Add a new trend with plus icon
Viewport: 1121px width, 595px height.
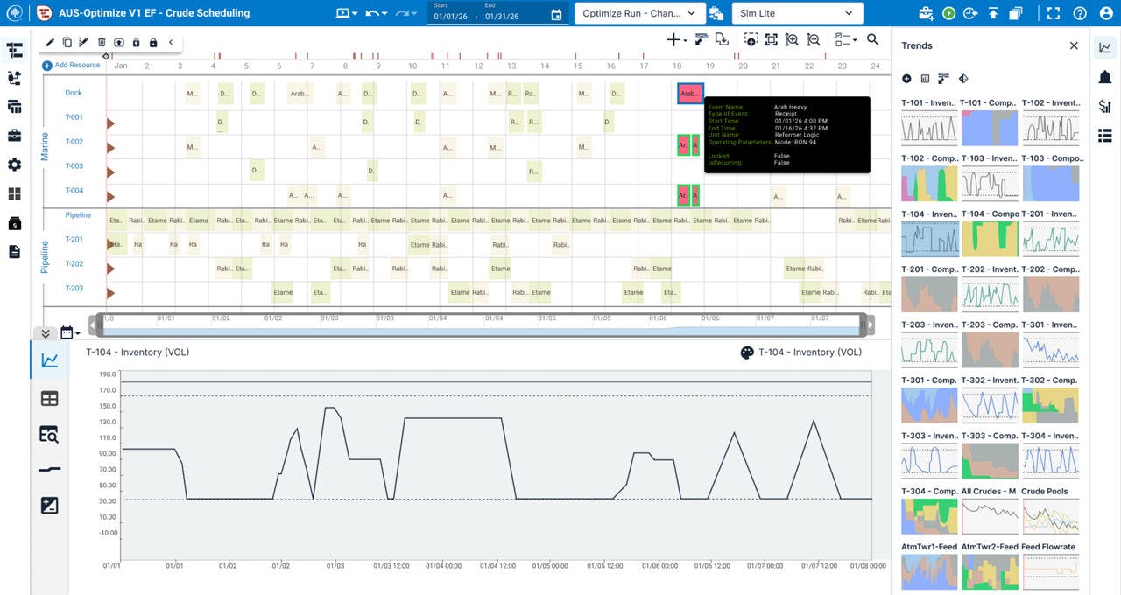(906, 79)
